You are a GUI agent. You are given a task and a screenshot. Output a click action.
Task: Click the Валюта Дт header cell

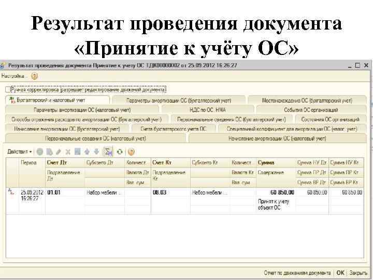pos(138,172)
